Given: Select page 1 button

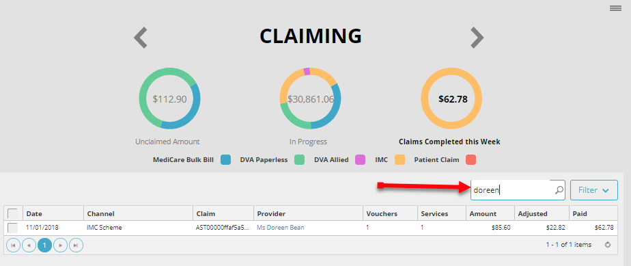Looking at the screenshot, I should point(44,245).
